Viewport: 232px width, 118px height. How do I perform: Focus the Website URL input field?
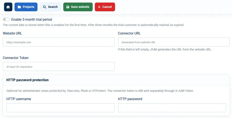59,42
